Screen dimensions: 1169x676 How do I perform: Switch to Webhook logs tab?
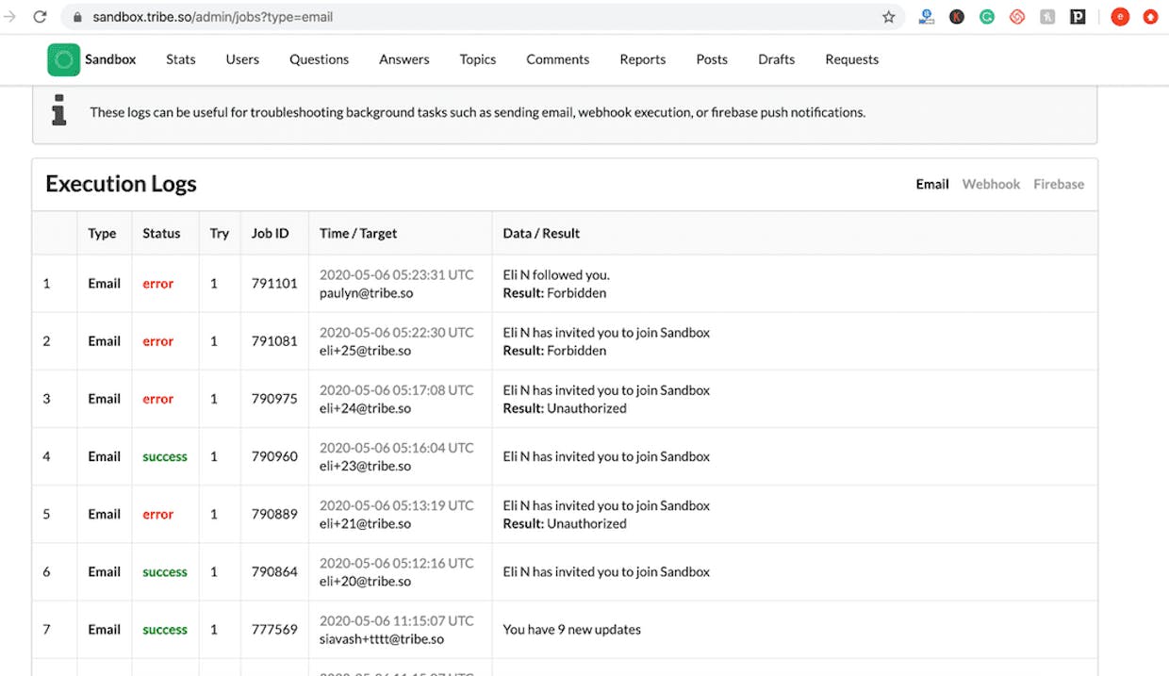(991, 184)
